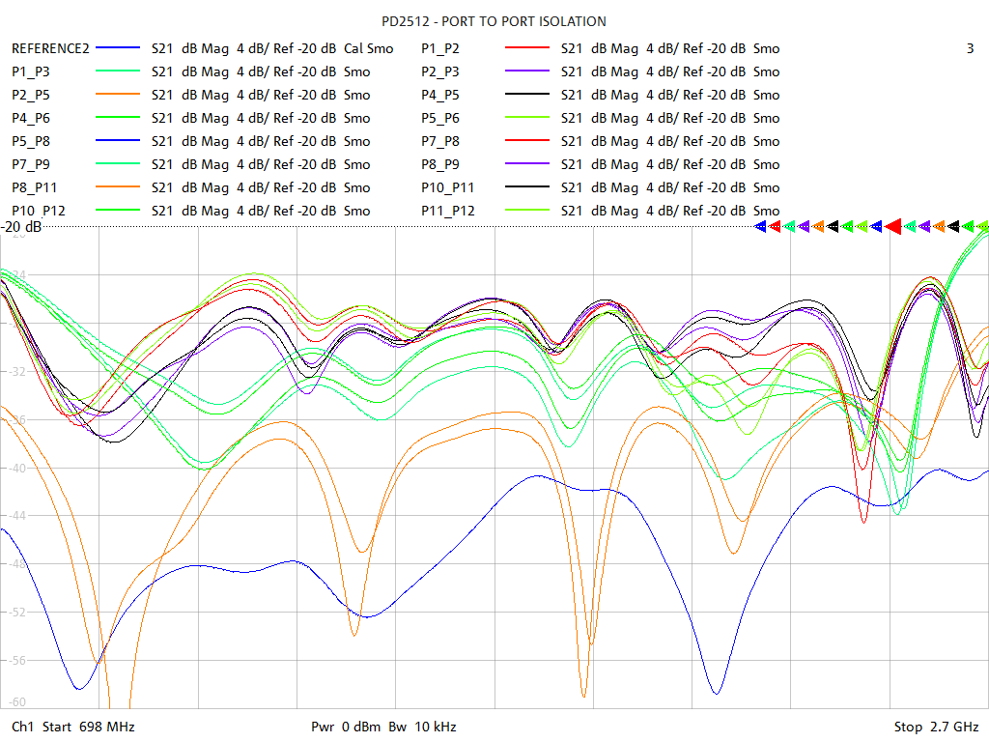Click the diagram title 'PD2512 - PORT TO PORT ISOLATION'
Image resolution: width=989 pixels, height=742 pixels.
(x=494, y=21)
